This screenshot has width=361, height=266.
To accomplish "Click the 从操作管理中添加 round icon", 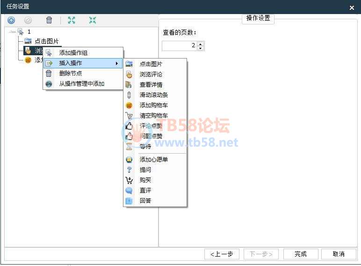I will (49, 84).
